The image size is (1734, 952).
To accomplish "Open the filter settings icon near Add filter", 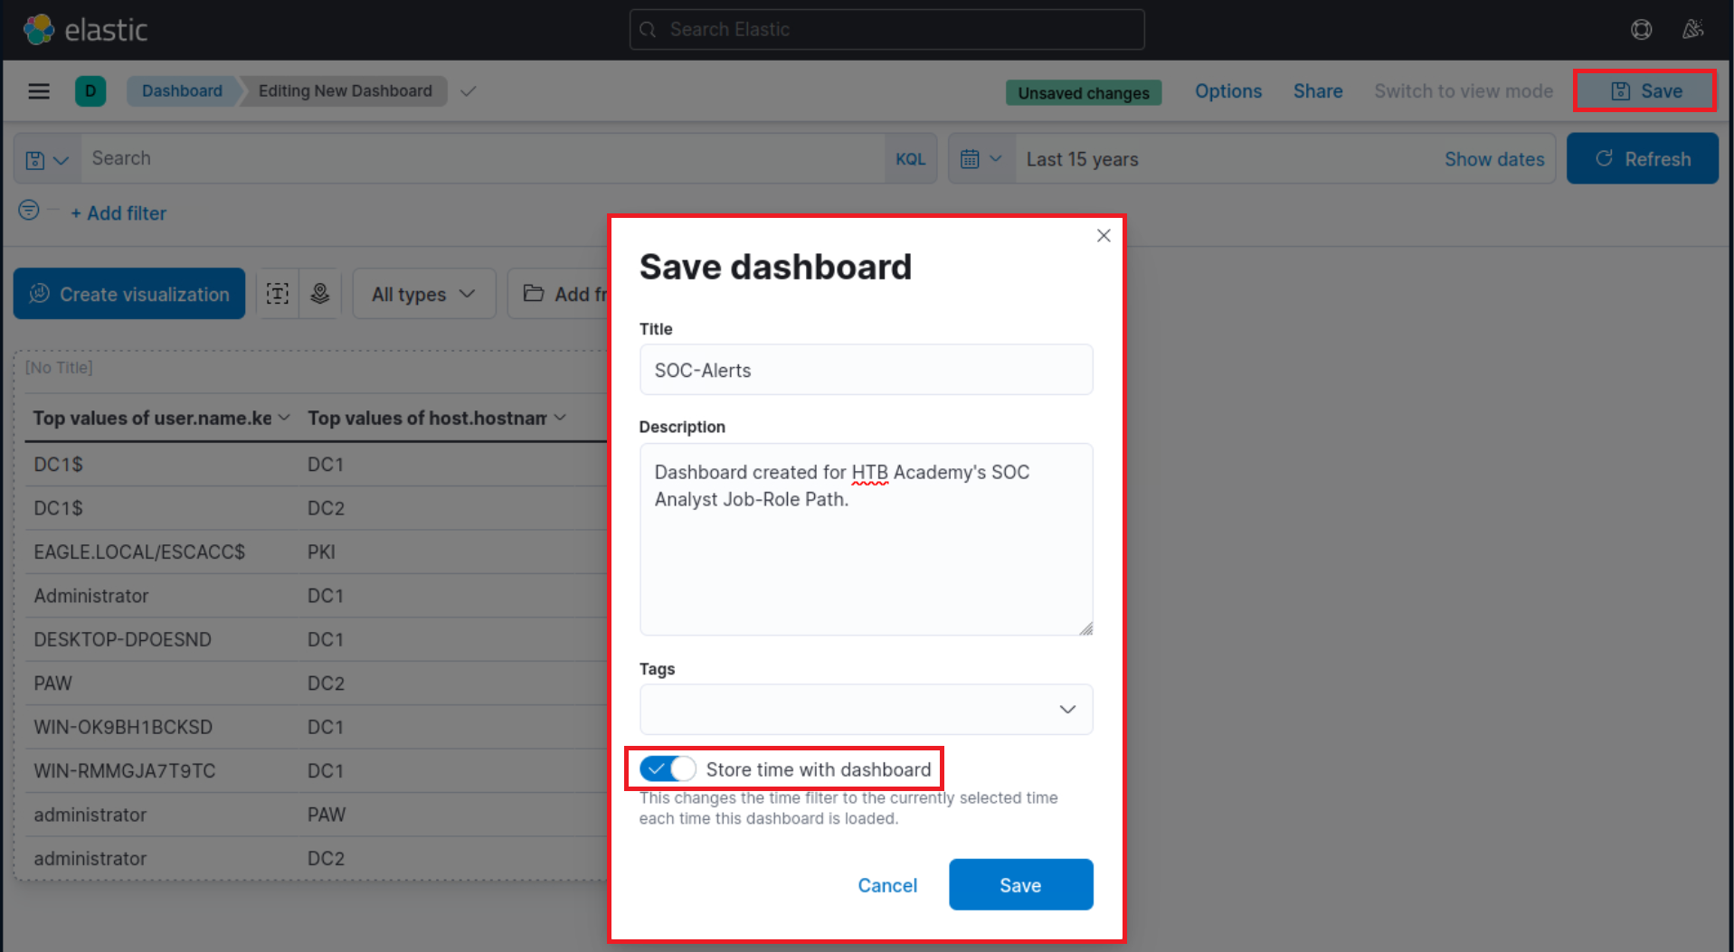I will pyautogui.click(x=27, y=210).
